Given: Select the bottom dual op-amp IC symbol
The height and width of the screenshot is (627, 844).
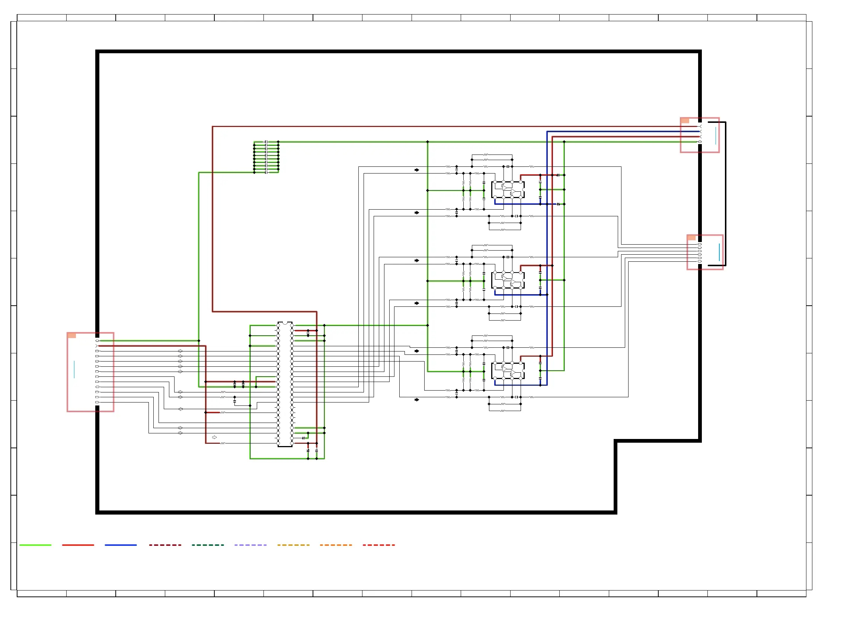Looking at the screenshot, I should [x=508, y=371].
